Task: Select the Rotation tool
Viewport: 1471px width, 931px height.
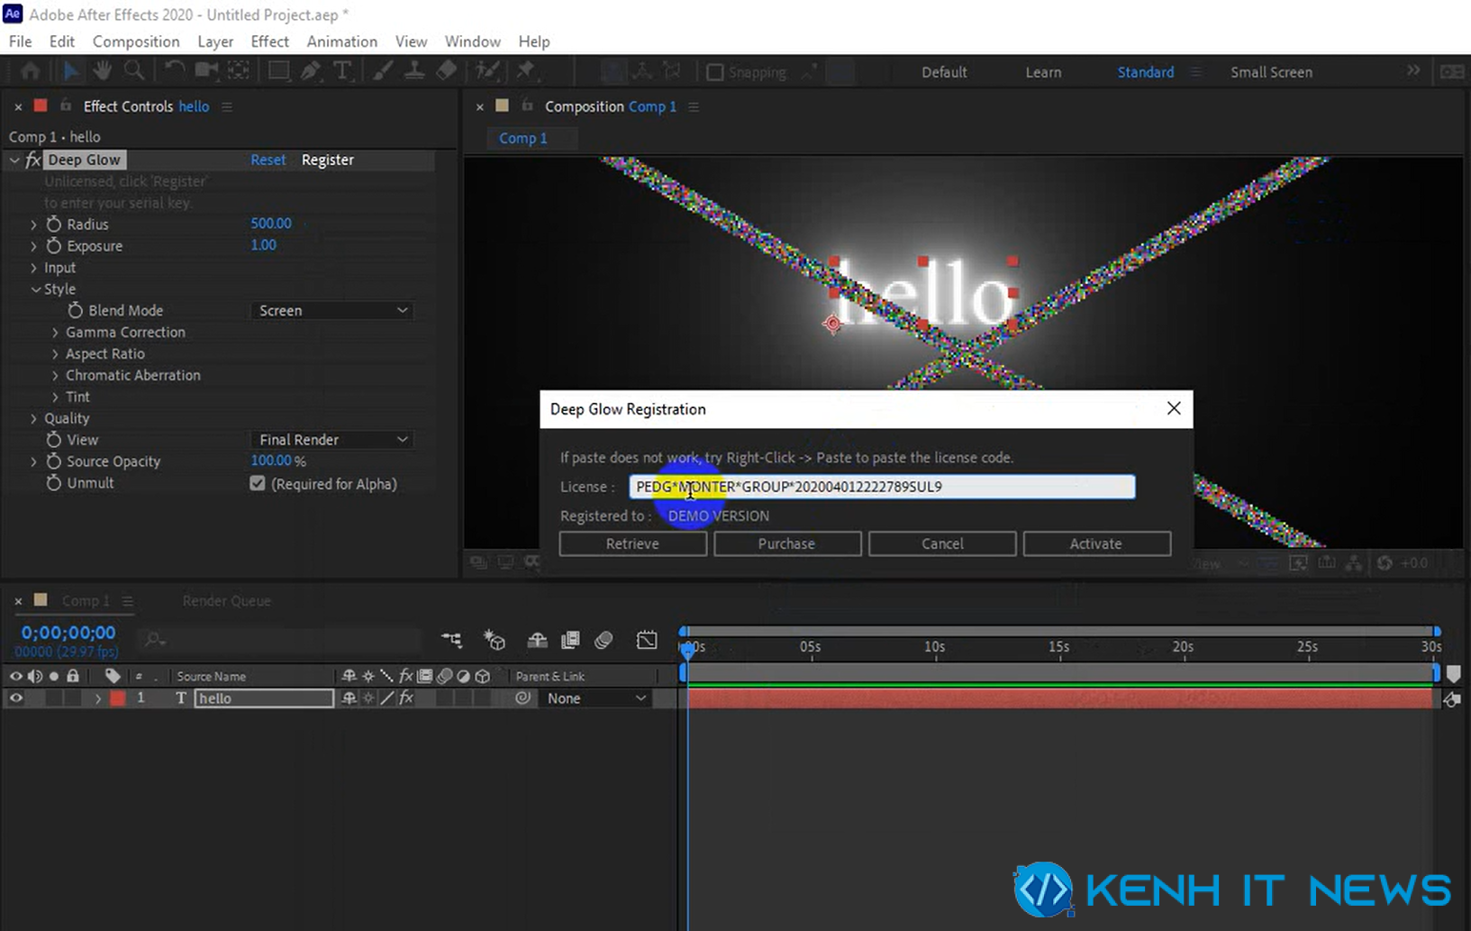Action: [175, 71]
